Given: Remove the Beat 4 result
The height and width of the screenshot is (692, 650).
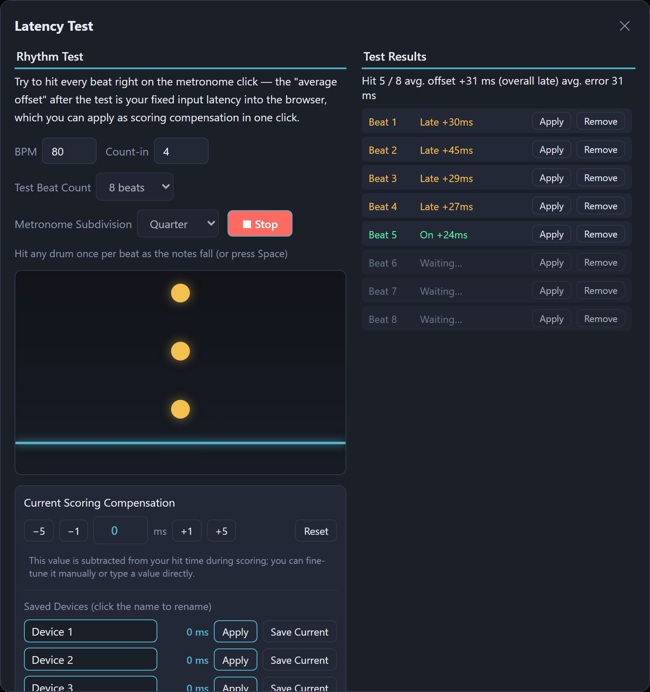Looking at the screenshot, I should tap(601, 206).
